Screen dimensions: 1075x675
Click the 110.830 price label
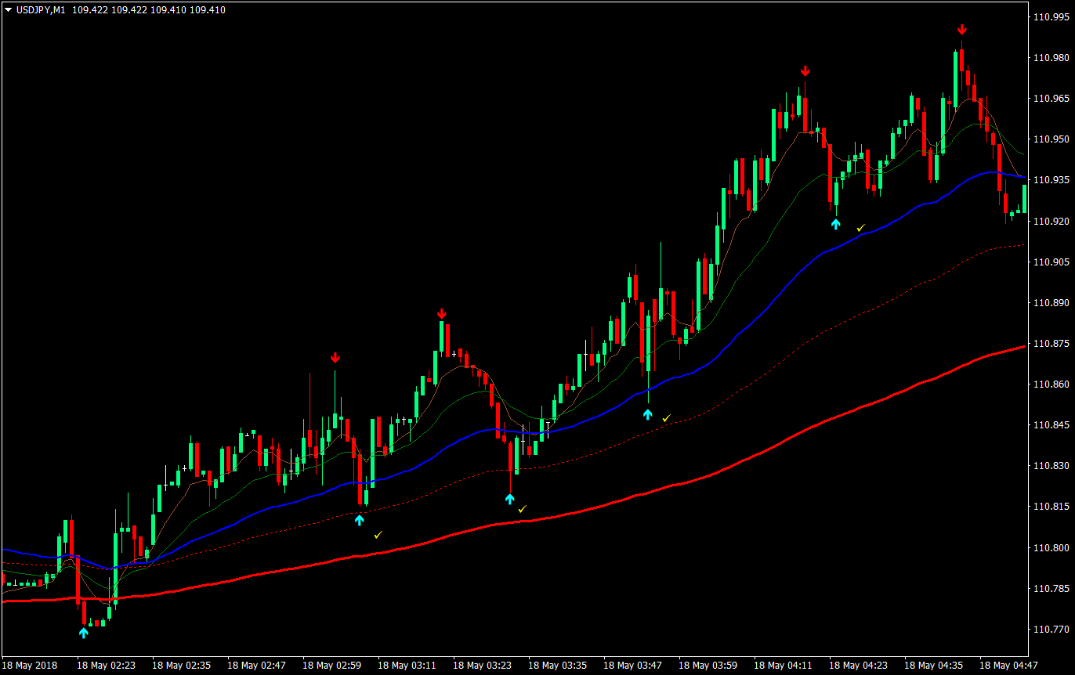(x=1051, y=466)
